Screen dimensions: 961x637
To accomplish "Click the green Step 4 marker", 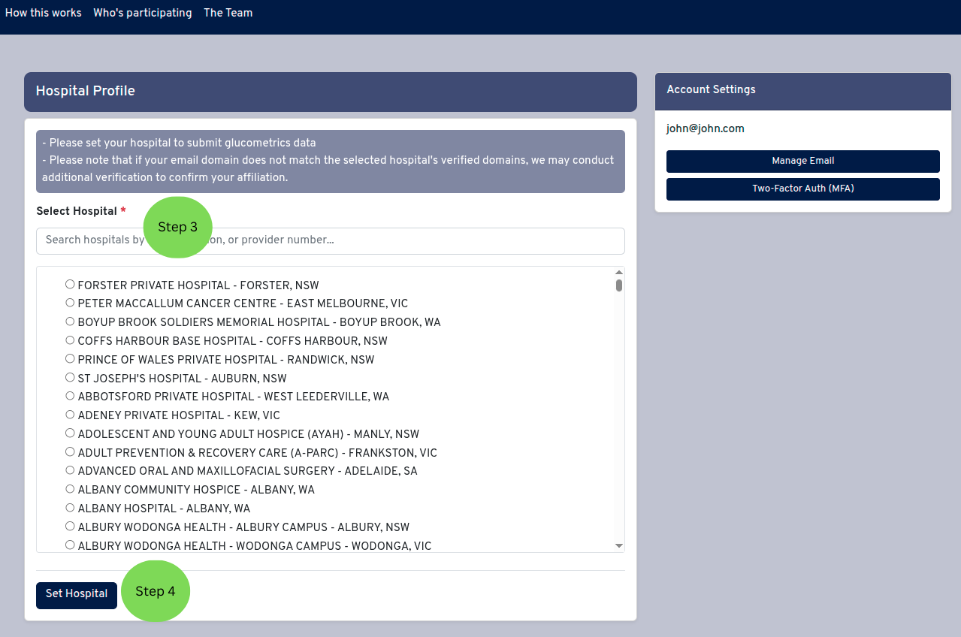I will coord(156,592).
